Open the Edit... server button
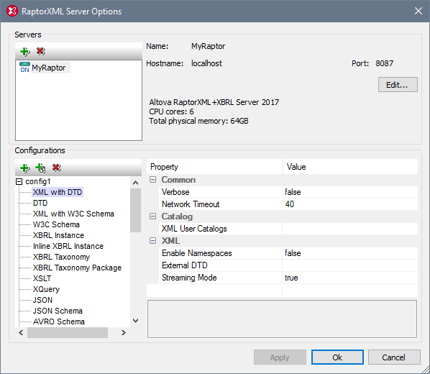 pyautogui.click(x=398, y=85)
